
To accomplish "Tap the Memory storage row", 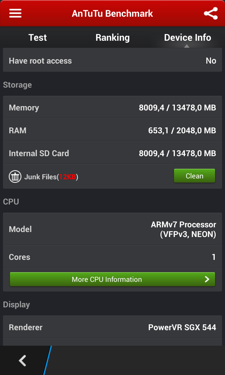I will coord(112,108).
